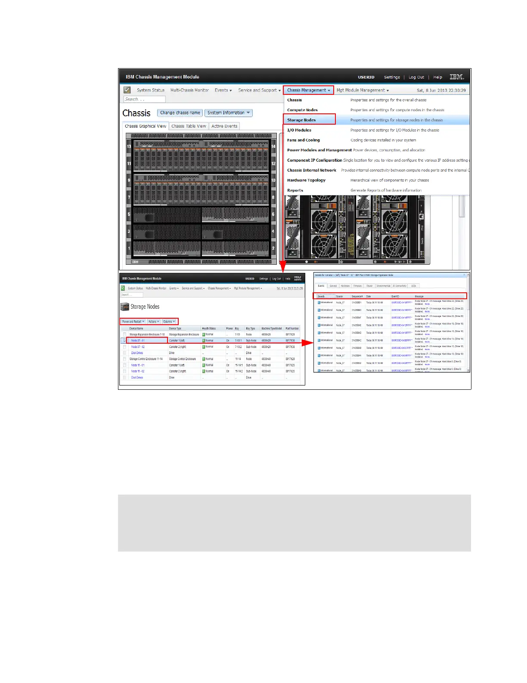Choose Reports from the Chassis Management menu

pos(377,190)
